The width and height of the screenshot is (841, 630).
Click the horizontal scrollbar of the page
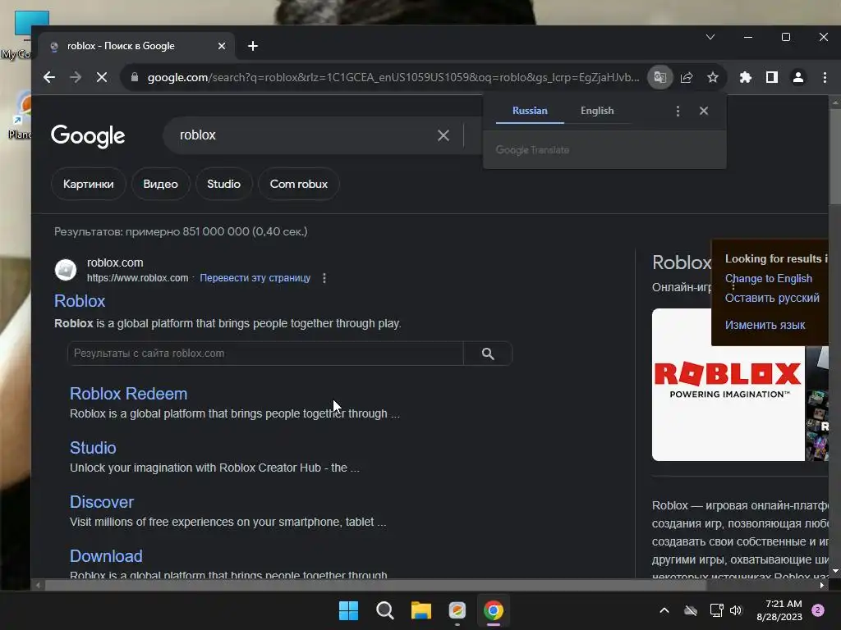tap(375, 585)
